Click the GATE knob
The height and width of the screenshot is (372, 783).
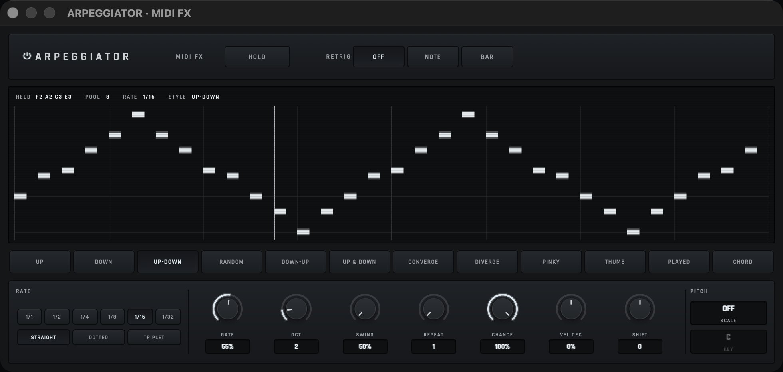click(x=227, y=309)
